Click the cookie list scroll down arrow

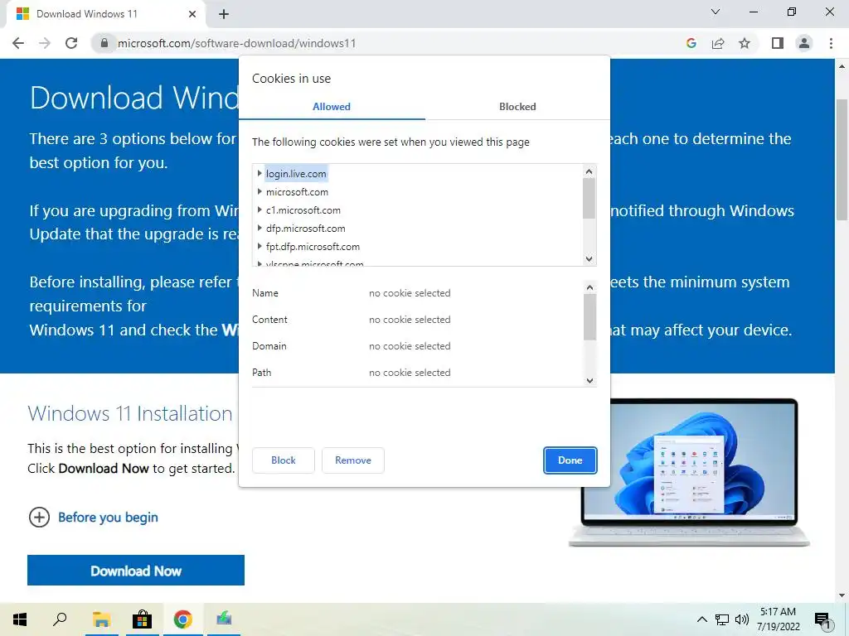click(589, 259)
